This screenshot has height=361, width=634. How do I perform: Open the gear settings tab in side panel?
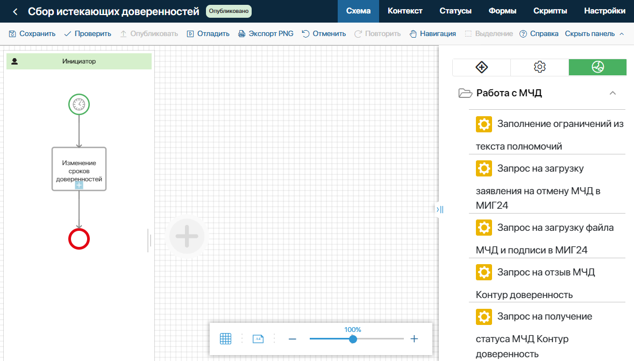click(540, 67)
